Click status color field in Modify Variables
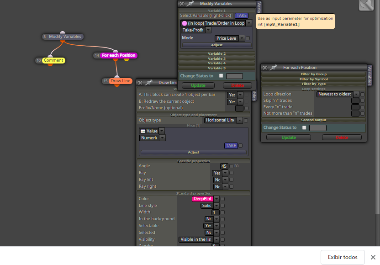Image resolution: width=380 pixels, height=265 pixels. [x=234, y=76]
